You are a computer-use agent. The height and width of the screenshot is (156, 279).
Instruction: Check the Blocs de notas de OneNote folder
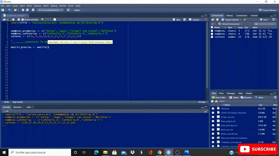213,138
